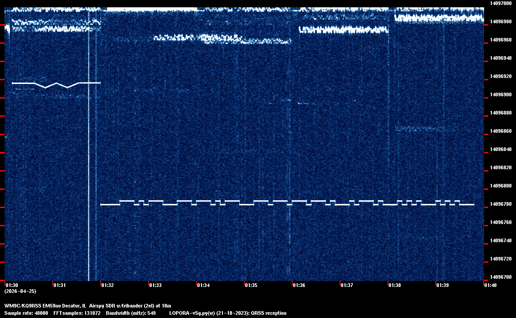Click the EM59nu Decatur, IL location text
Viewport: 516px width, 318px height.
65,306
